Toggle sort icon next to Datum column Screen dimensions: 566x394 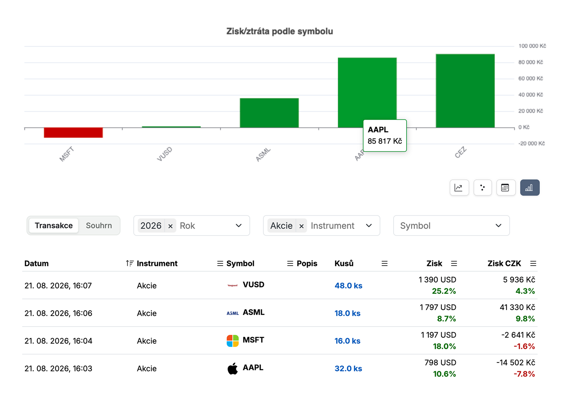[129, 263]
